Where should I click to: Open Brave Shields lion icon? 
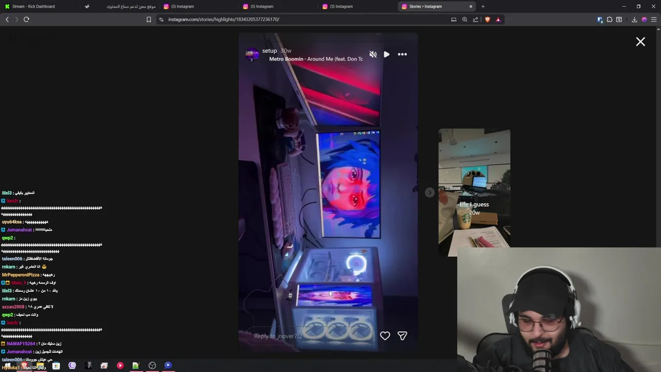point(487,20)
